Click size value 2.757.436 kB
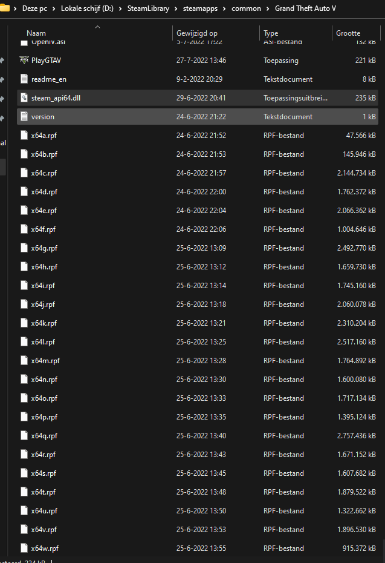This screenshot has height=563, width=385. point(357,435)
